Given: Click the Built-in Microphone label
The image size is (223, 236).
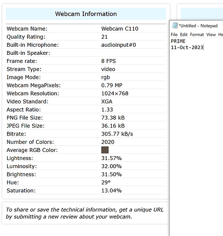Looking at the screenshot, I should pos(33,45).
